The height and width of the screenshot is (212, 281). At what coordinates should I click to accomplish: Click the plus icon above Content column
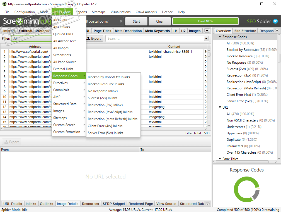209,46
